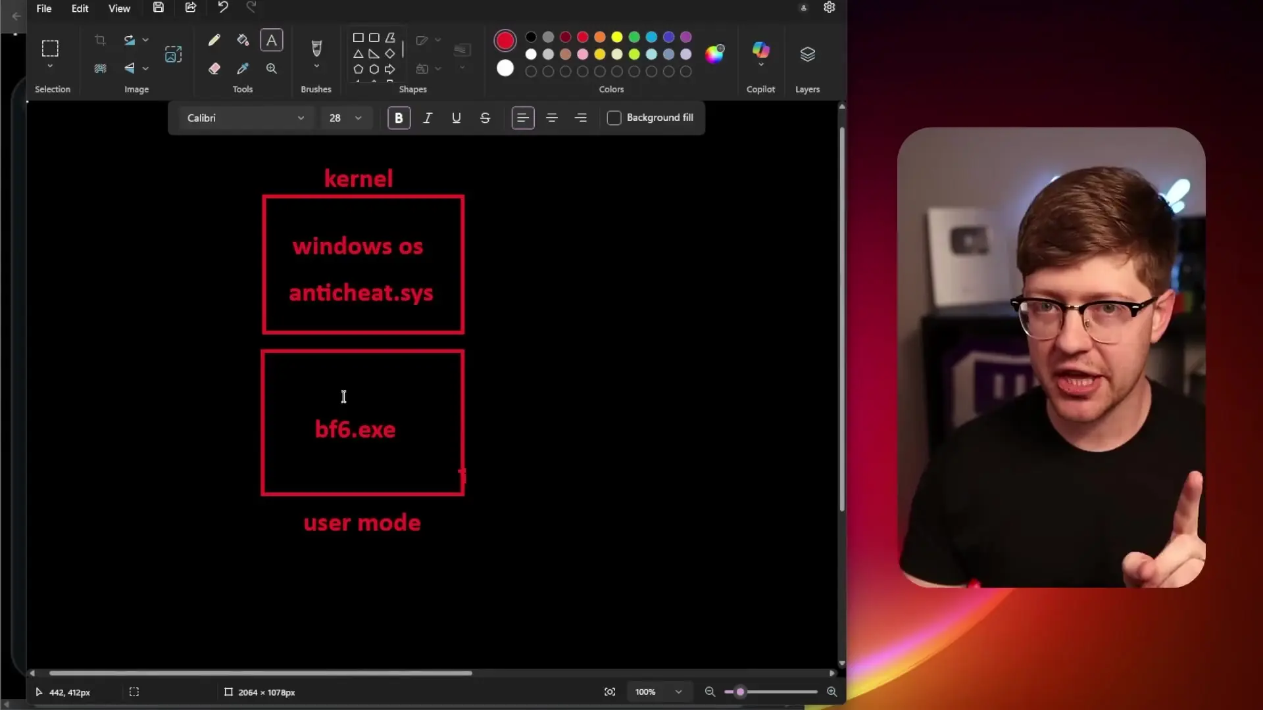Pick the hexagon shape

pos(374,69)
